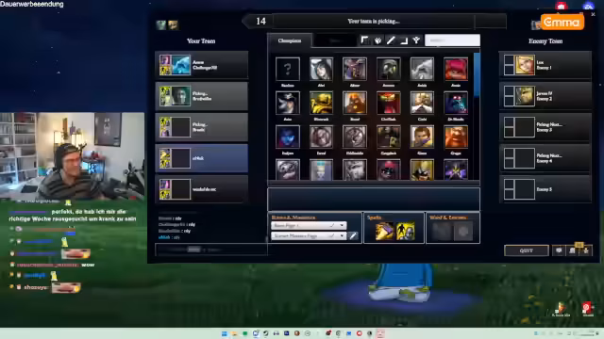Open the ward skin selection slot
The width and height of the screenshot is (604, 339).
pyautogui.click(x=442, y=232)
